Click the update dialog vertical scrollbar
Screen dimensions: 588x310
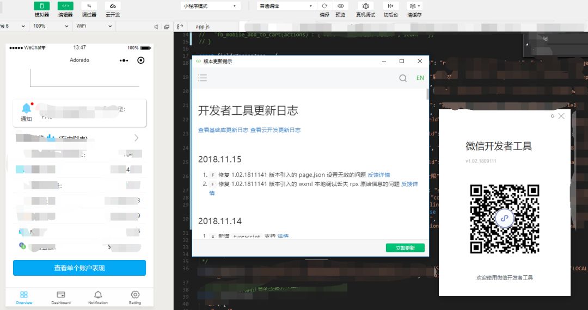point(427,94)
